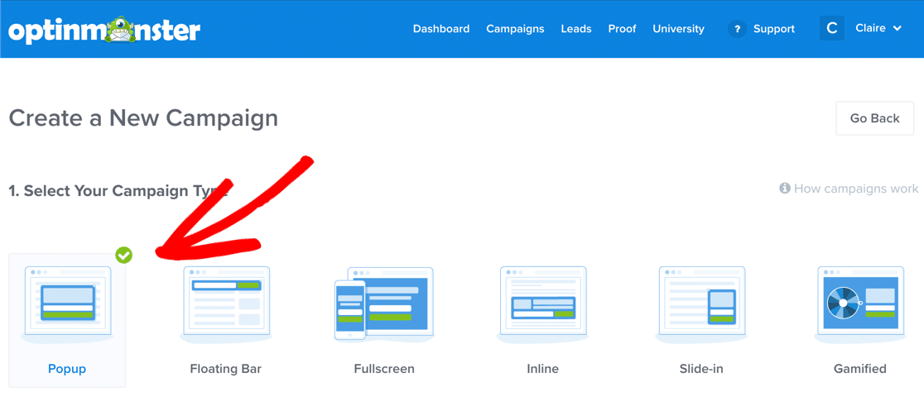Click the Claire avatar with letter C
Screen dimensions: 924x416
click(x=832, y=28)
